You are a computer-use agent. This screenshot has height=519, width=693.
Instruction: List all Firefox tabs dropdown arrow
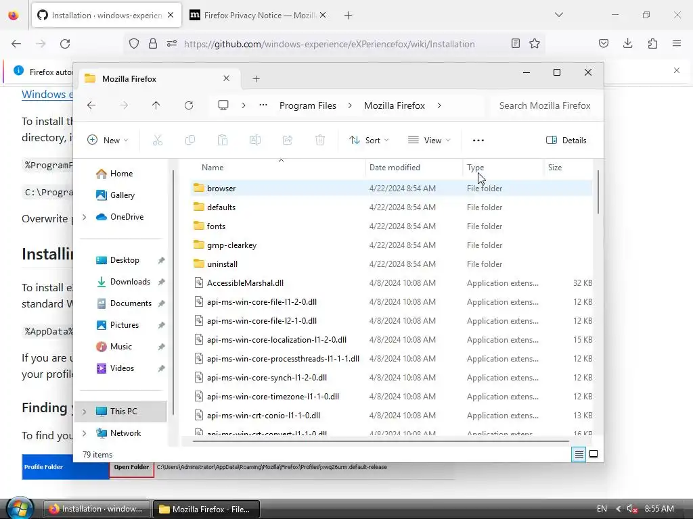click(x=559, y=15)
